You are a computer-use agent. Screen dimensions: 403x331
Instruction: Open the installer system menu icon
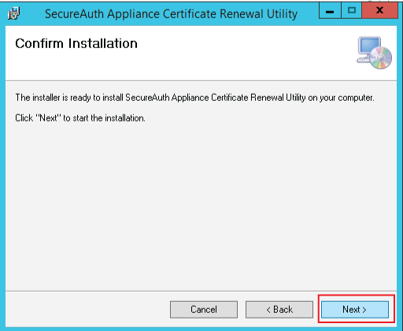[x=13, y=13]
